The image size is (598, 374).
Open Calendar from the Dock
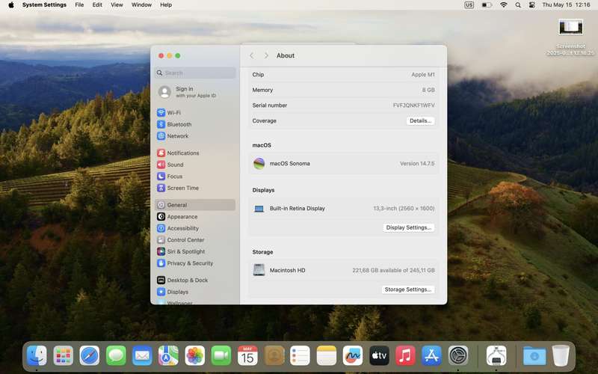(247, 356)
